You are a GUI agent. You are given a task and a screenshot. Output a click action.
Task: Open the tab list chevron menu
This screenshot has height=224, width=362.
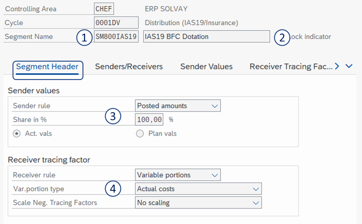click(x=349, y=67)
